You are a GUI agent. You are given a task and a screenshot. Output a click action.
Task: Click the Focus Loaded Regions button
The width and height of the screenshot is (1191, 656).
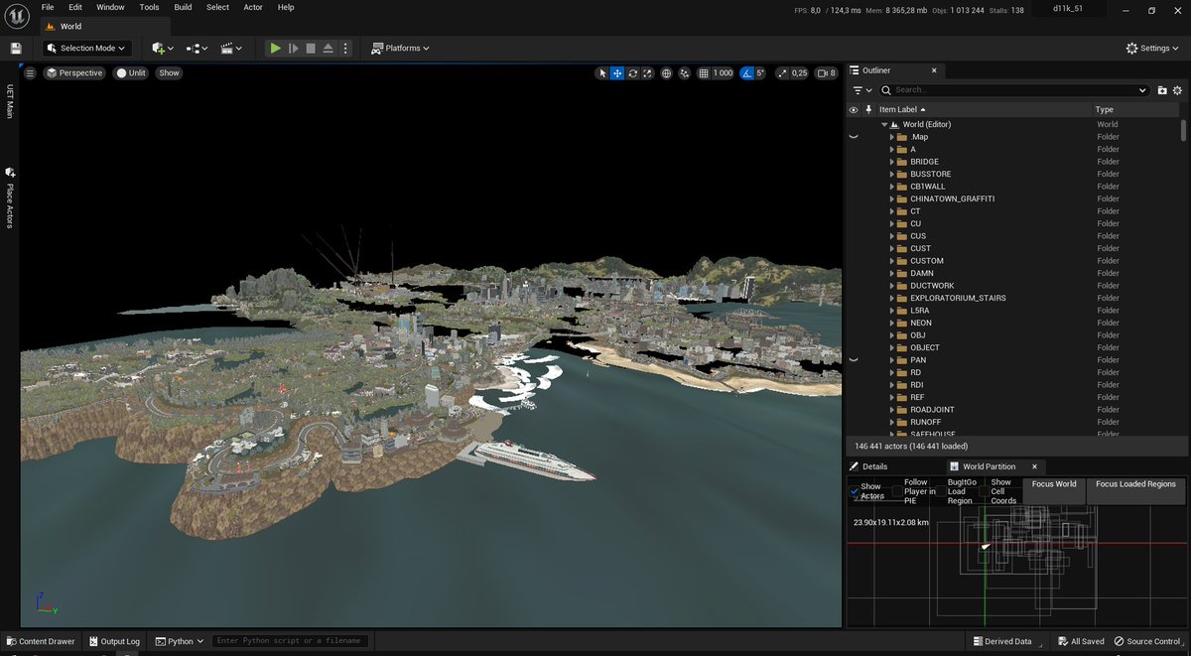(x=1133, y=484)
